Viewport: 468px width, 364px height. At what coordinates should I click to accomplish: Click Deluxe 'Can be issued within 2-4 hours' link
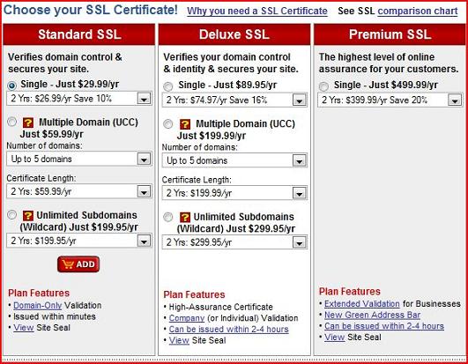229,330
